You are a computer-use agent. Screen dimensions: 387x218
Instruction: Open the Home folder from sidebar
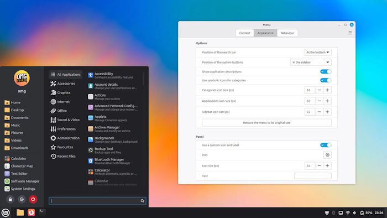(13, 102)
